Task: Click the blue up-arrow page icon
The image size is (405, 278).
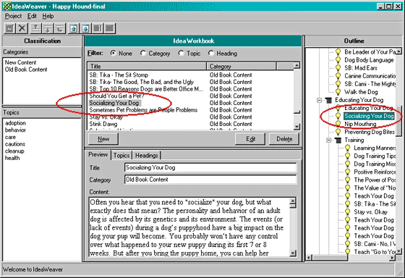Action: click(x=74, y=28)
